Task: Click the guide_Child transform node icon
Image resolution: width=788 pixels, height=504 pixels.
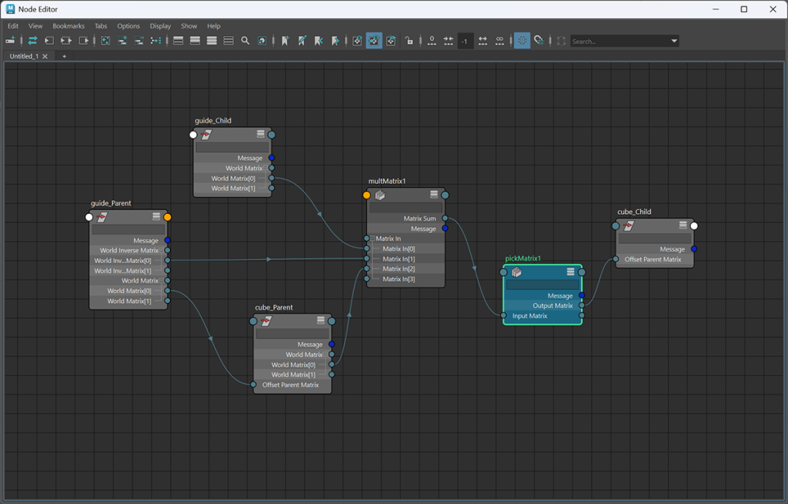Action: 206,135
